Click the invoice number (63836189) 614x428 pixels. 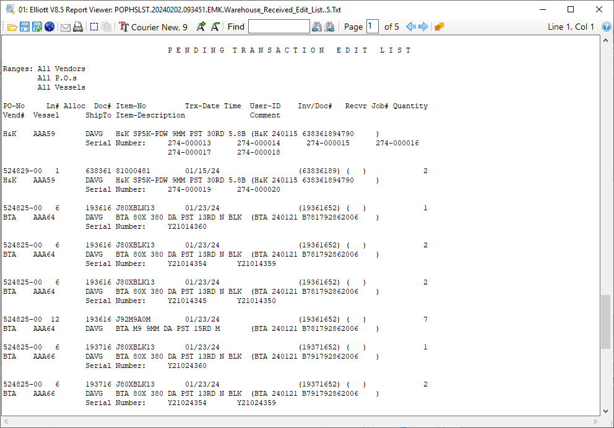319,171
